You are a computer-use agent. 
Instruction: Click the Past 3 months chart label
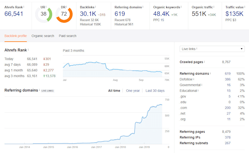pyautogui.click(x=73, y=51)
